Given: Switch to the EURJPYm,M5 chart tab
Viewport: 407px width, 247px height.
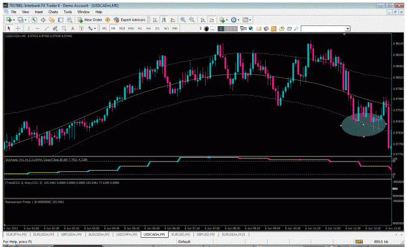Looking at the screenshot, I should point(16,235).
